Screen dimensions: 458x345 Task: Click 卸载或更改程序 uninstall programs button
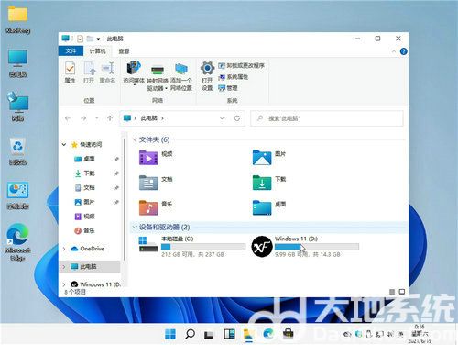click(241, 65)
